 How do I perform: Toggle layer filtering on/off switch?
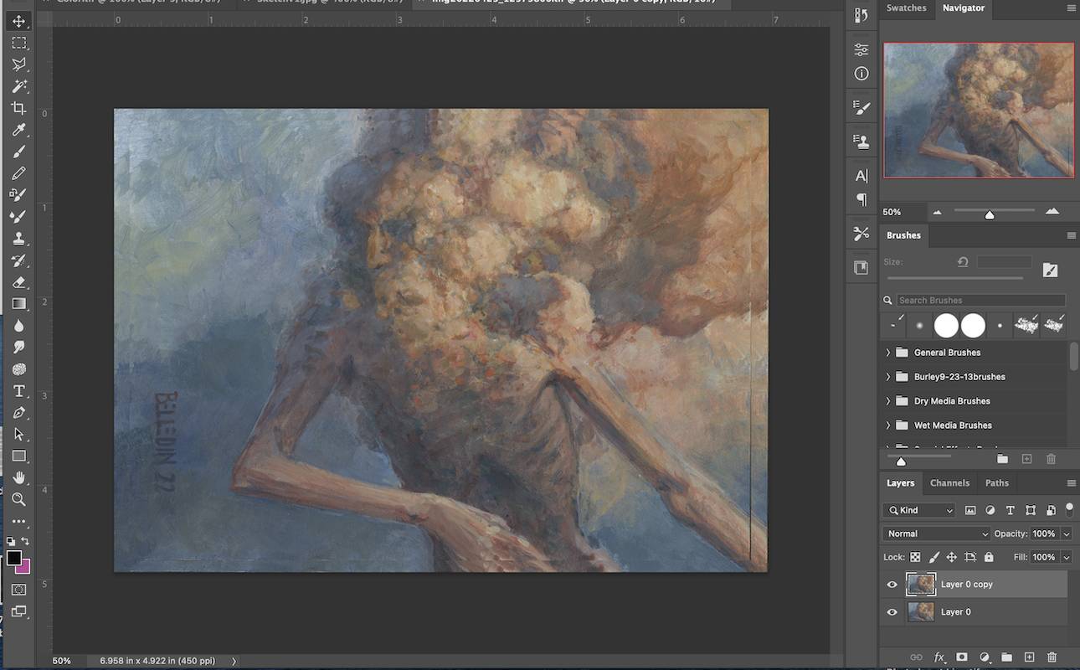coord(1069,508)
